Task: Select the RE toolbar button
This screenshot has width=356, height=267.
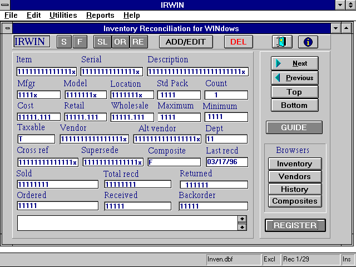Action: point(139,42)
